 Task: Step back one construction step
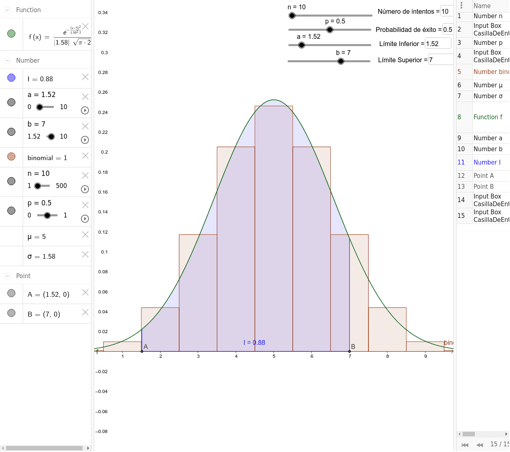[x=479, y=445]
